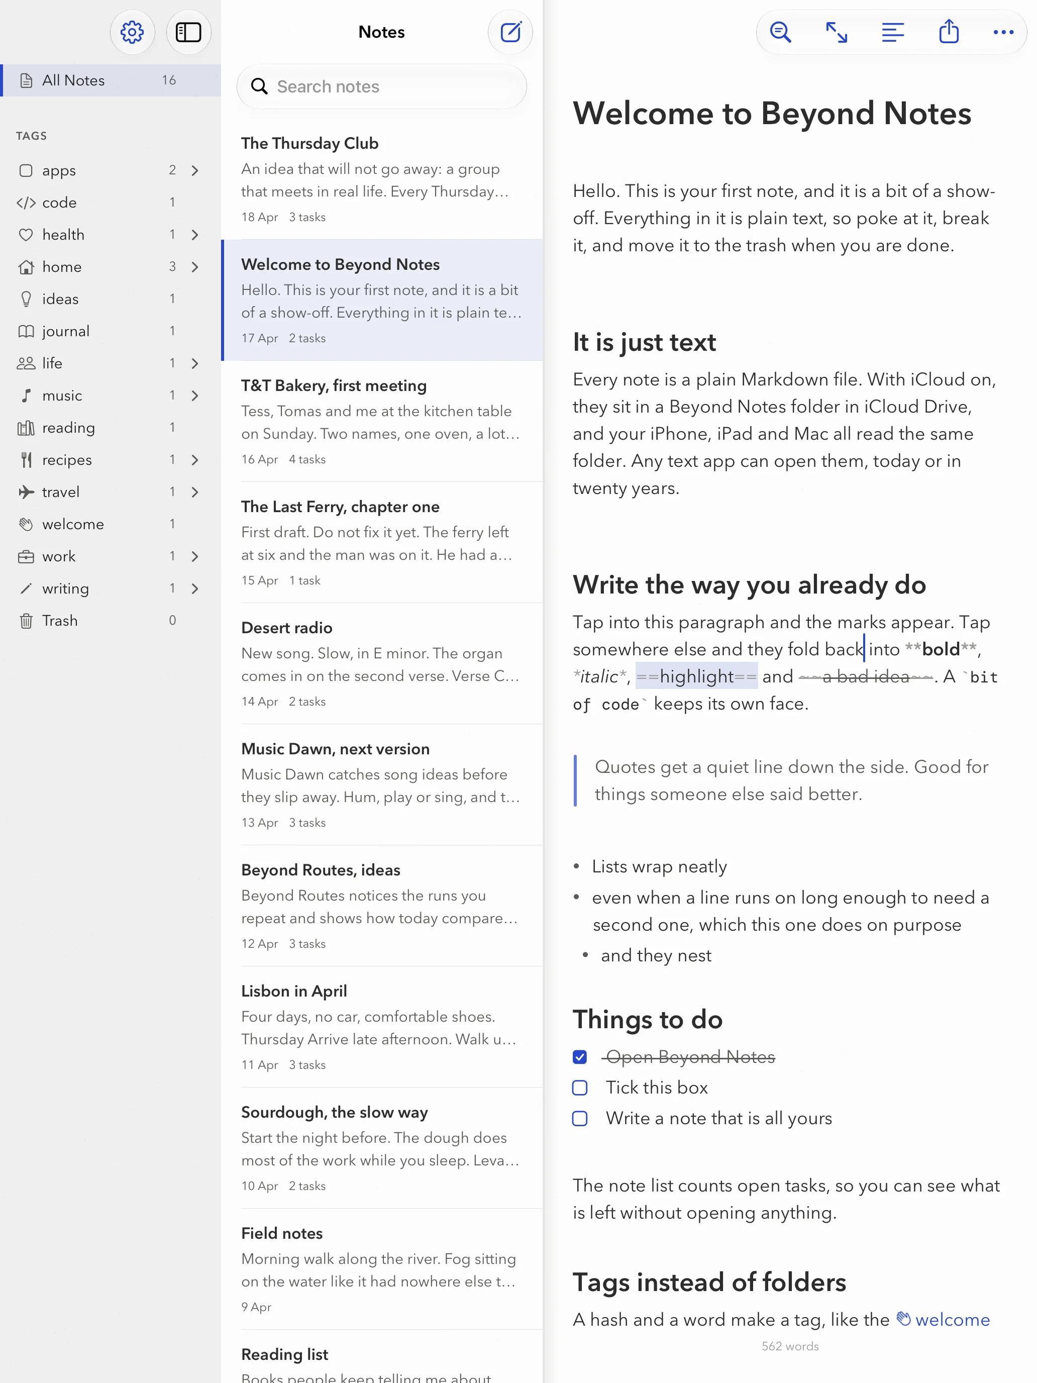Click the journal book icon
This screenshot has height=1383, width=1037.
click(26, 331)
